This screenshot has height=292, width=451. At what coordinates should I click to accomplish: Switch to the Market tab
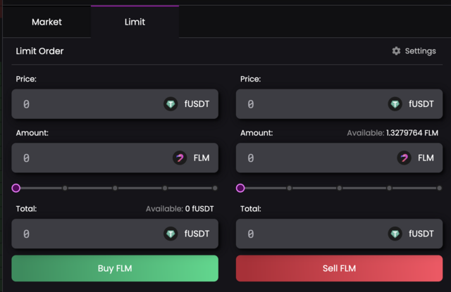[47, 22]
